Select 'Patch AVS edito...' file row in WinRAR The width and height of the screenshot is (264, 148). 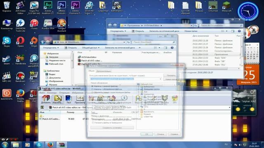(x=50, y=119)
